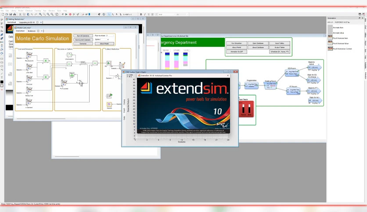Screen dimensions: 367x212
Task: Click the Registration block in Emergency Department model
Action: coord(252,85)
